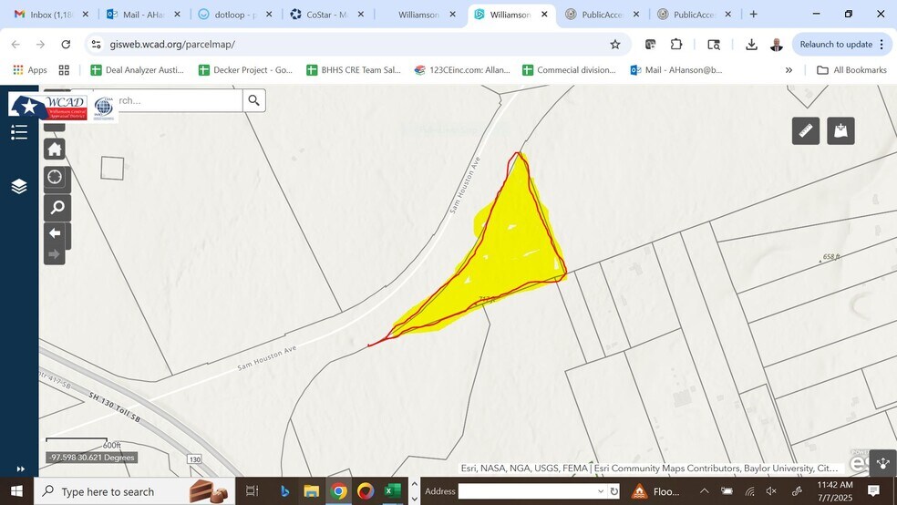Open the Apps bookmark shortcut
This screenshot has width=897, height=505.
(x=30, y=70)
